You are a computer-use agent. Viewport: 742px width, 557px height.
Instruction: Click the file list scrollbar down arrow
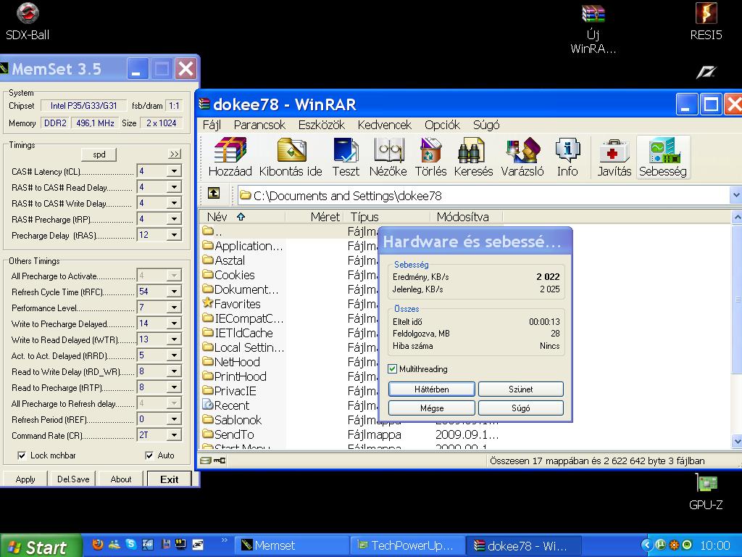(x=737, y=442)
